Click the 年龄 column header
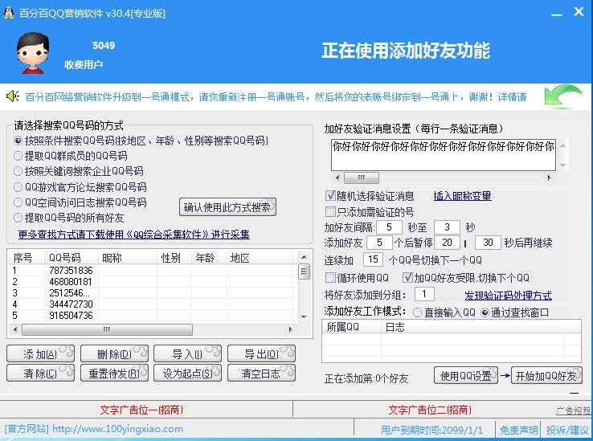Screen dimensions: 593x441 [209, 258]
